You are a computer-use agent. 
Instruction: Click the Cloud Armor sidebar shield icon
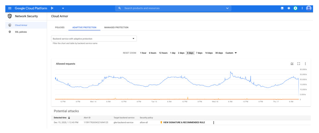click(10, 25)
